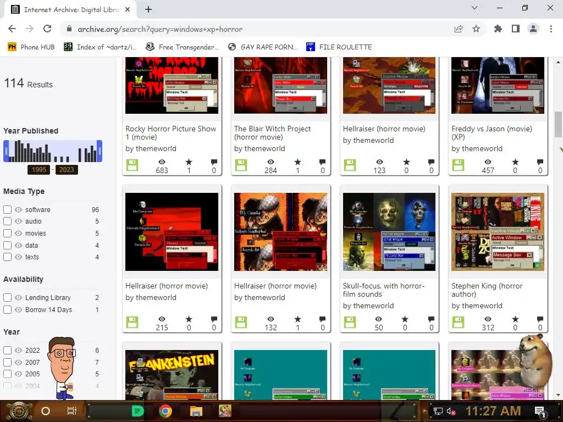This screenshot has width=563, height=422.
Task: Go back to the previous page
Action: click(12, 29)
